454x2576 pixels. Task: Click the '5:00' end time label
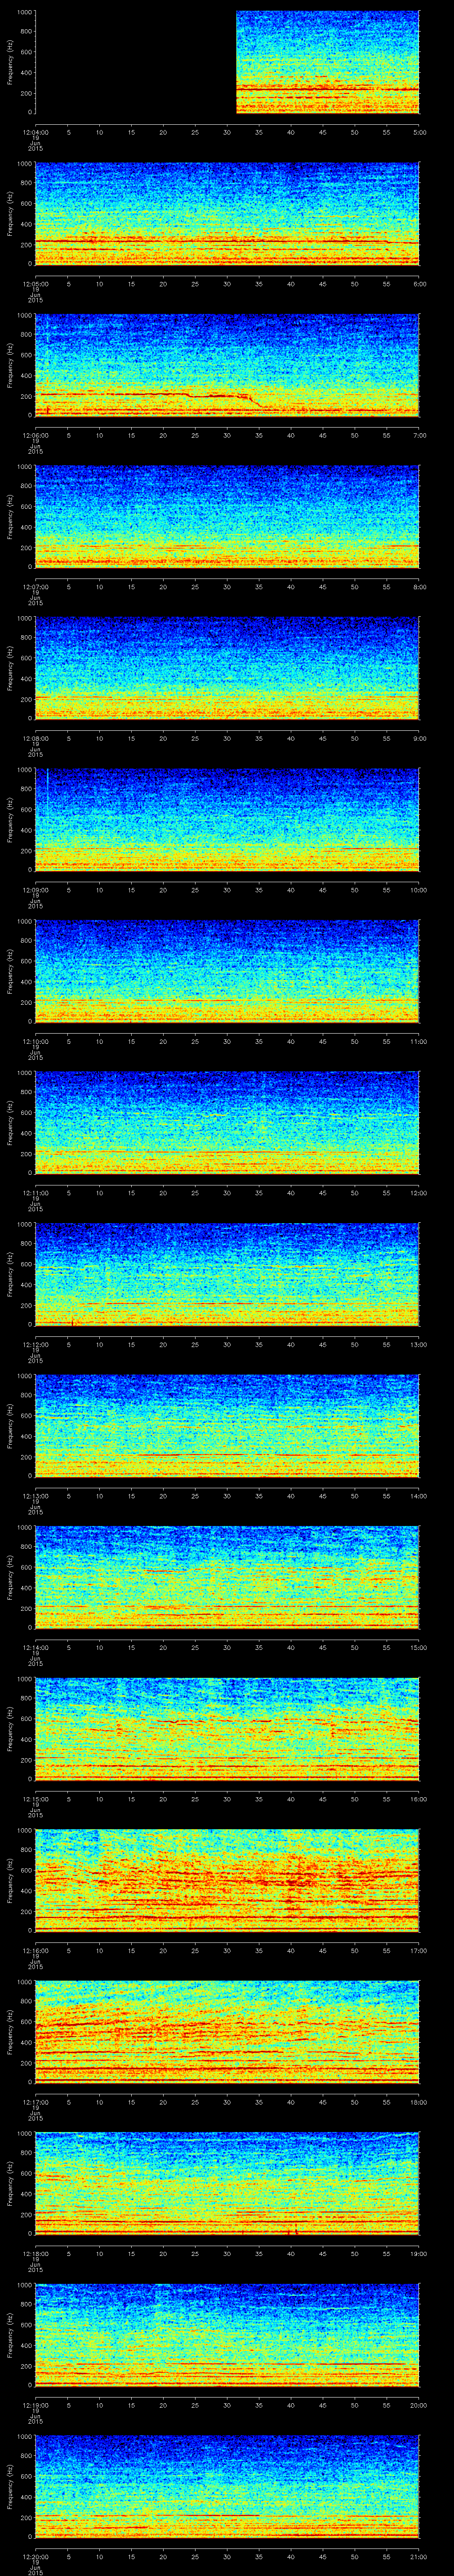419,132
